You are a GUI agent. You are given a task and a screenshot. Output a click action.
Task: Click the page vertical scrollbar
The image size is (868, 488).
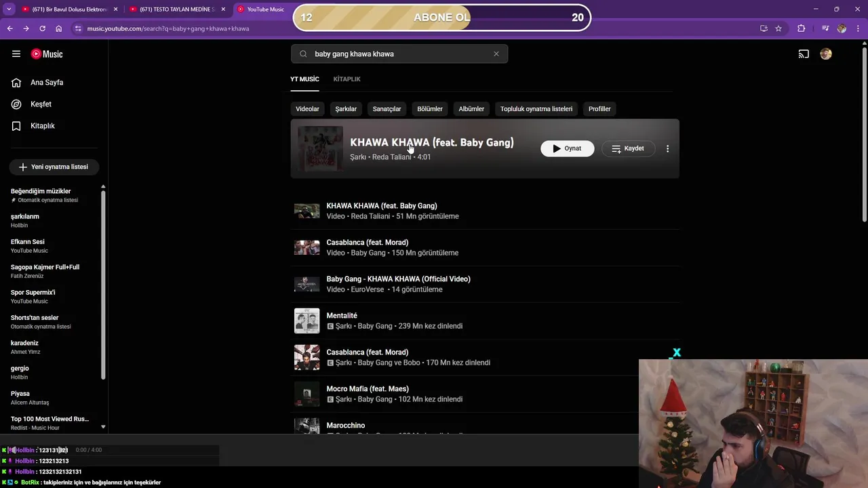[864, 134]
